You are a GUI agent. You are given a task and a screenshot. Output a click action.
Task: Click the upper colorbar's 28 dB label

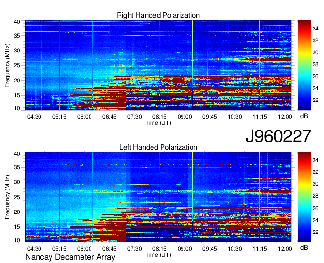pos(315,64)
